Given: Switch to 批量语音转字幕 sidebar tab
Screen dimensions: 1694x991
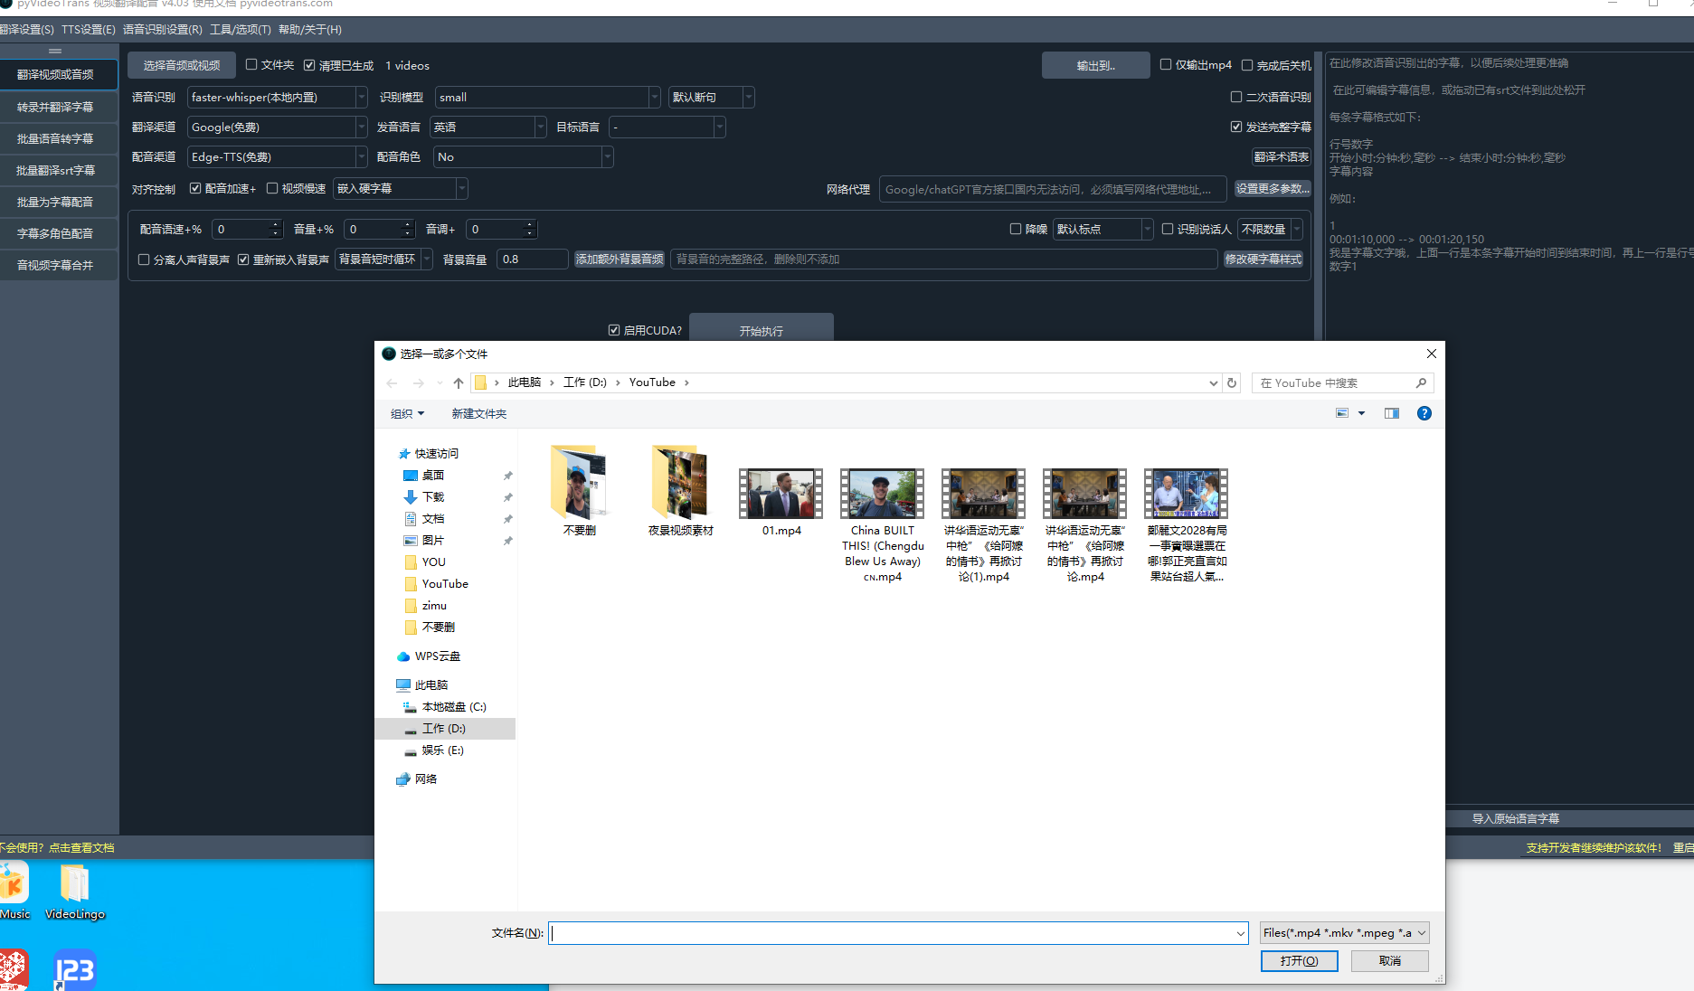Looking at the screenshot, I should [x=55, y=138].
